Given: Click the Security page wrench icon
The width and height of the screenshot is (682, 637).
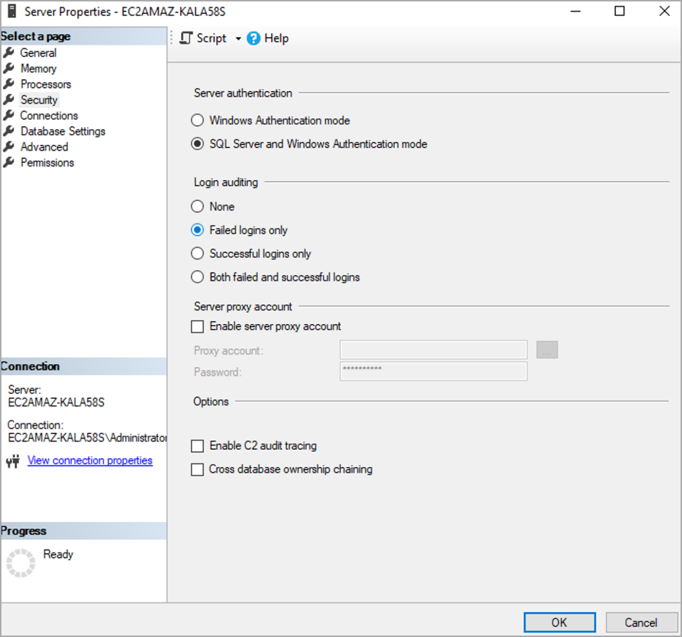Looking at the screenshot, I should tap(9, 100).
